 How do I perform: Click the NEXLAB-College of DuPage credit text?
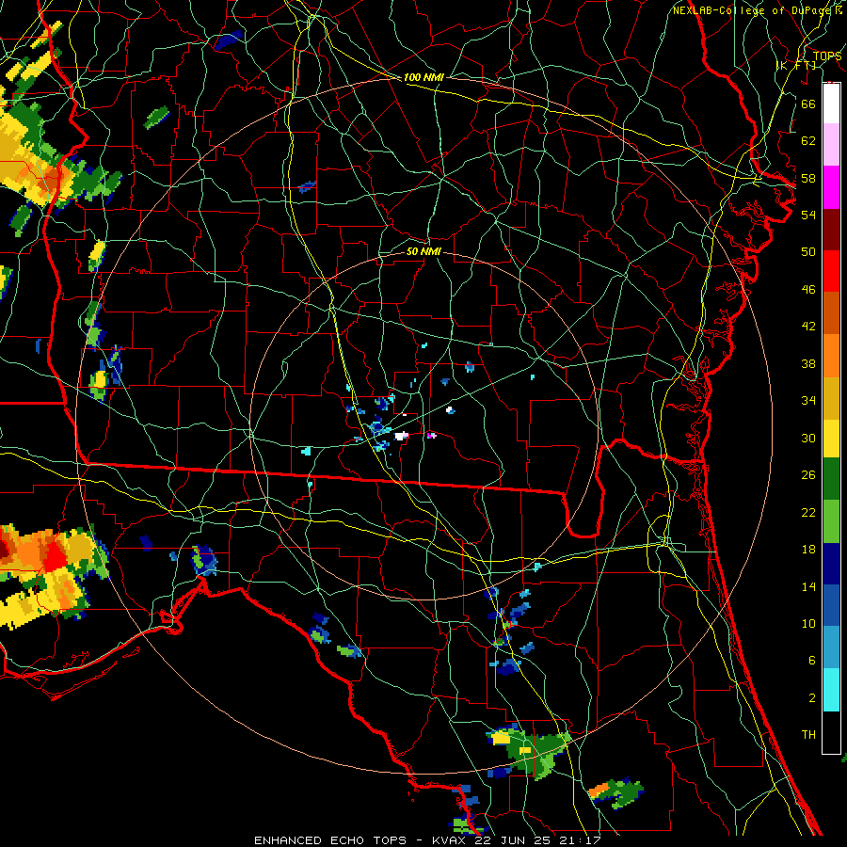click(753, 10)
